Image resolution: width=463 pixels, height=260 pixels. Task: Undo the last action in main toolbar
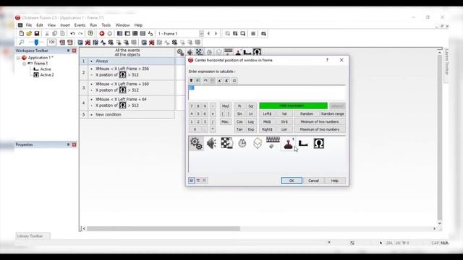(72, 34)
